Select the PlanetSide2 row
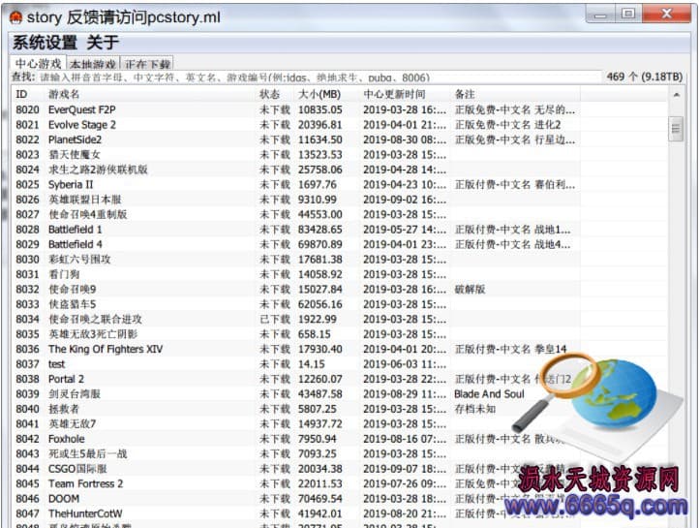The height and width of the screenshot is (528, 699). tap(341, 140)
